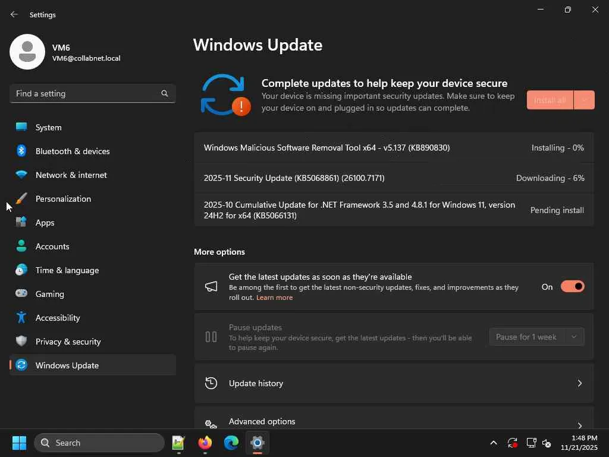Open the Pause for 1 week dropdown
Viewport: 609px width, 457px height.
point(537,337)
